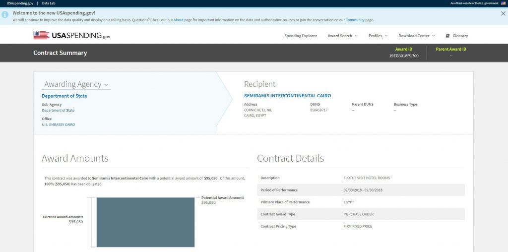Click the award amount chart bar
Image resolution: width=508 pixels, height=252 pixels.
pyautogui.click(x=145, y=222)
